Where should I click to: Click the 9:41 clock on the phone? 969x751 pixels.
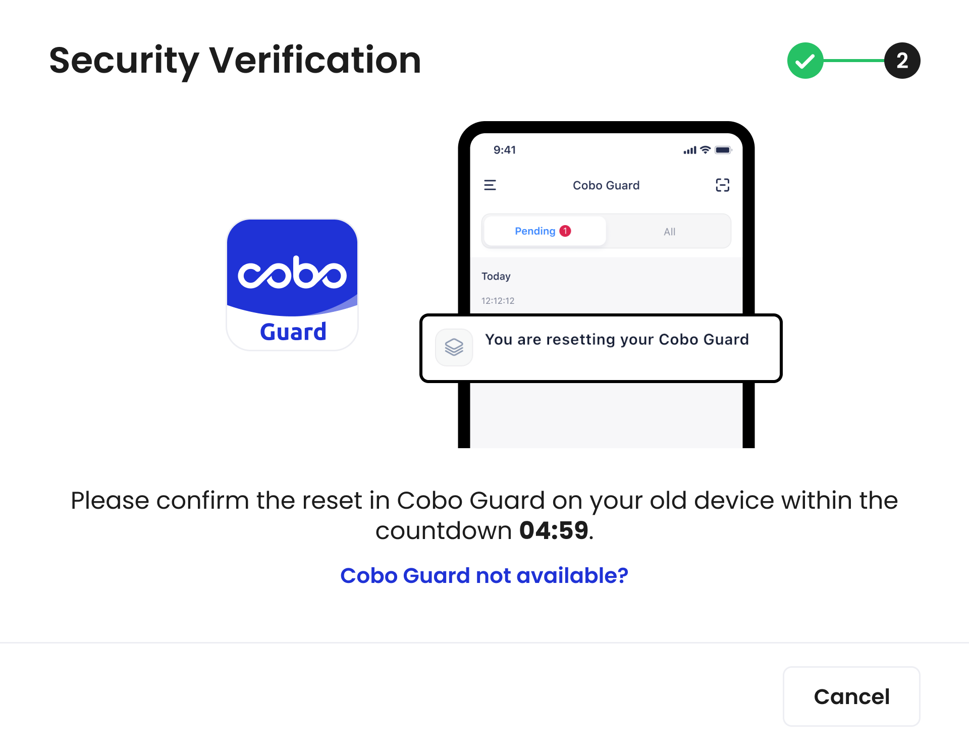click(x=504, y=150)
